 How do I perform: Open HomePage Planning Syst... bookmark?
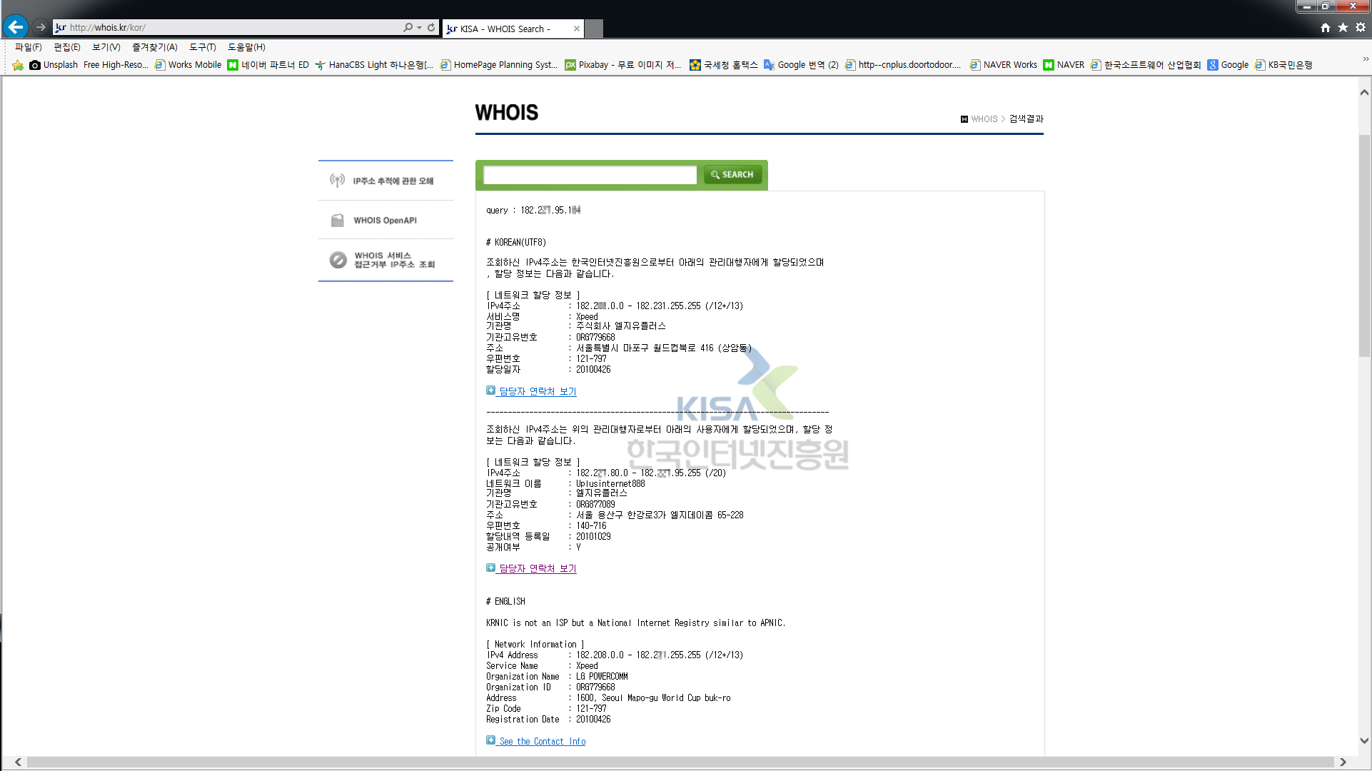tap(499, 65)
